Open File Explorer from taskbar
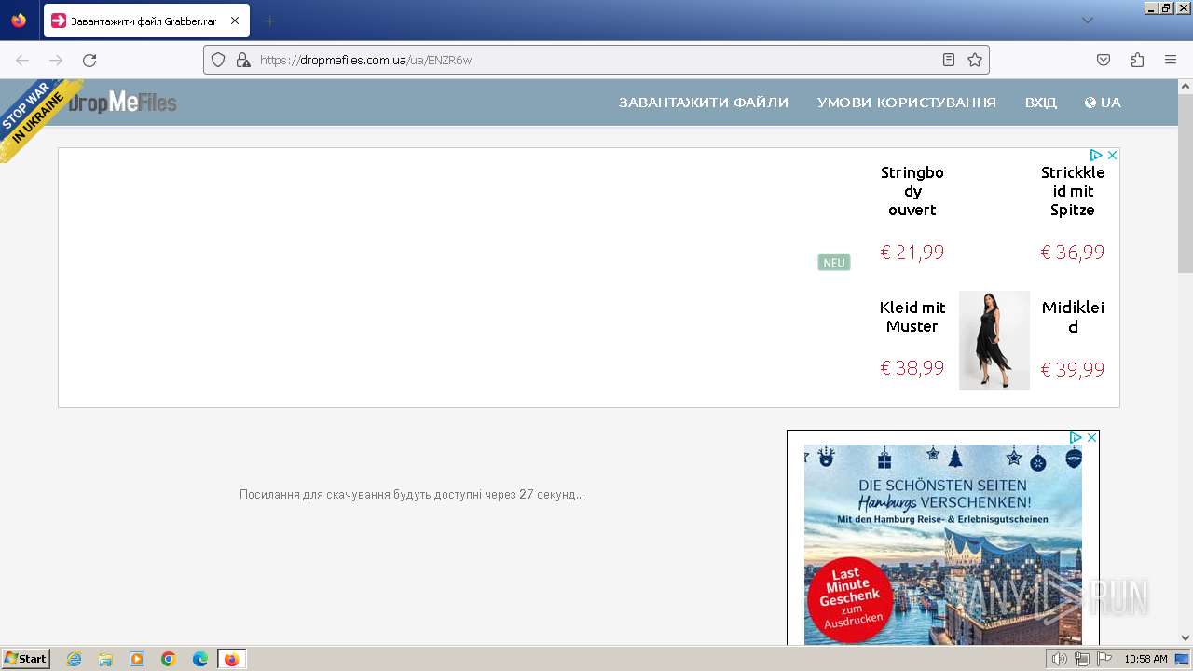The image size is (1193, 671). (x=105, y=659)
